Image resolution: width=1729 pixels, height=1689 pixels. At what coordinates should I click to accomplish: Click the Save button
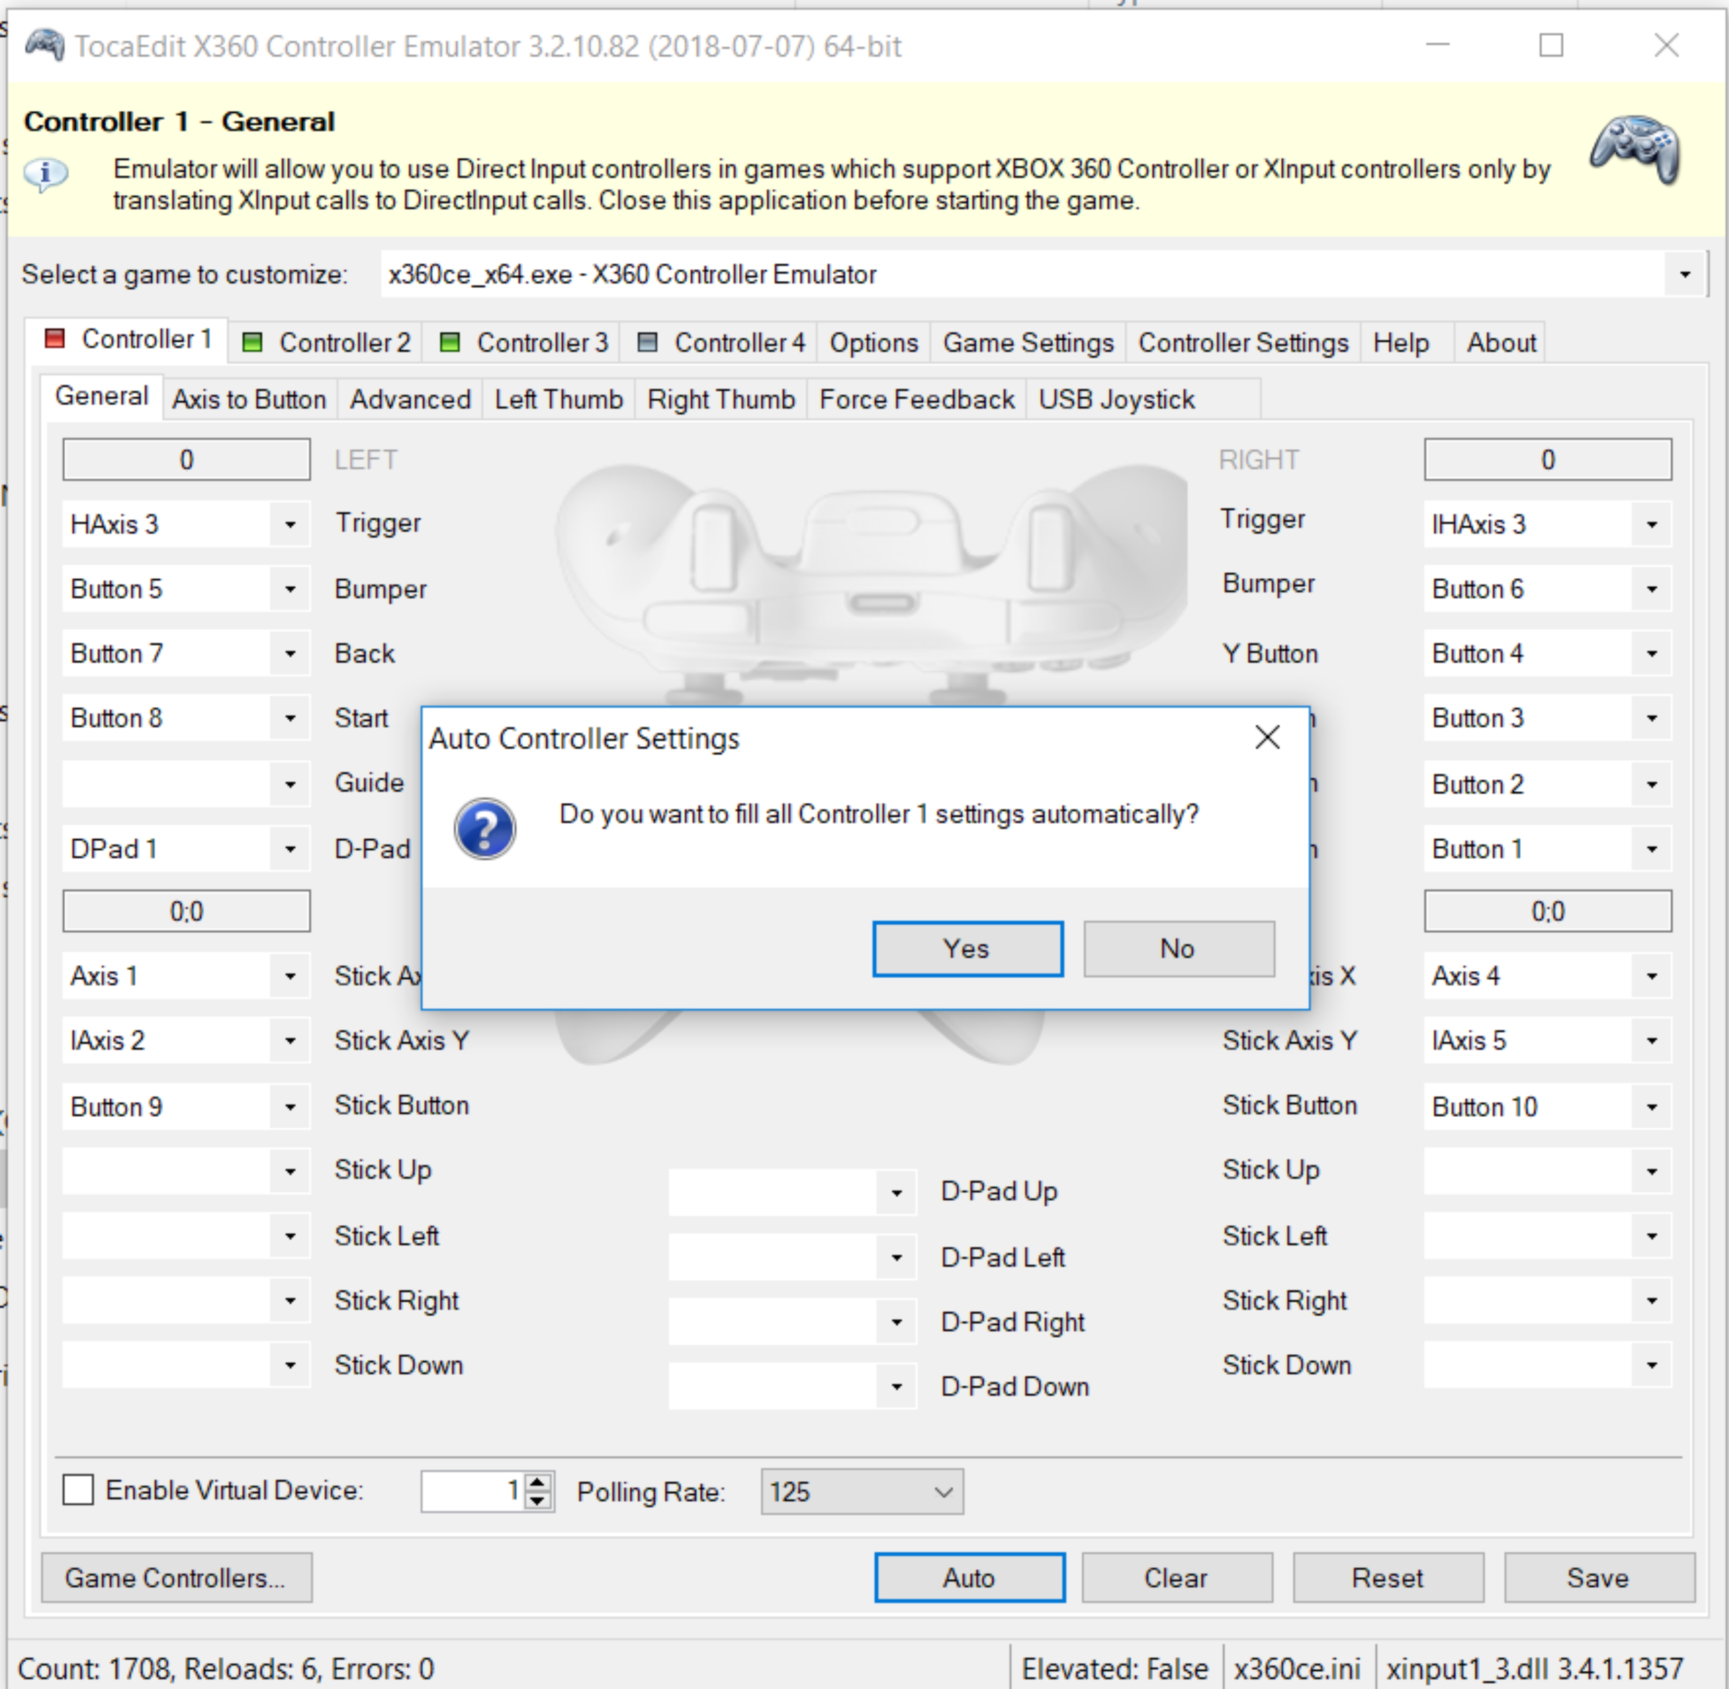click(x=1598, y=1577)
